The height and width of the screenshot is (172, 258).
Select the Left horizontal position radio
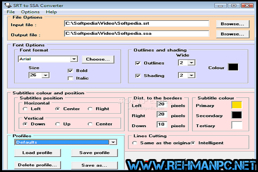25,109
